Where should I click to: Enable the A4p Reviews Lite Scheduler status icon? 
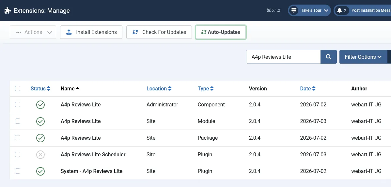[40, 155]
